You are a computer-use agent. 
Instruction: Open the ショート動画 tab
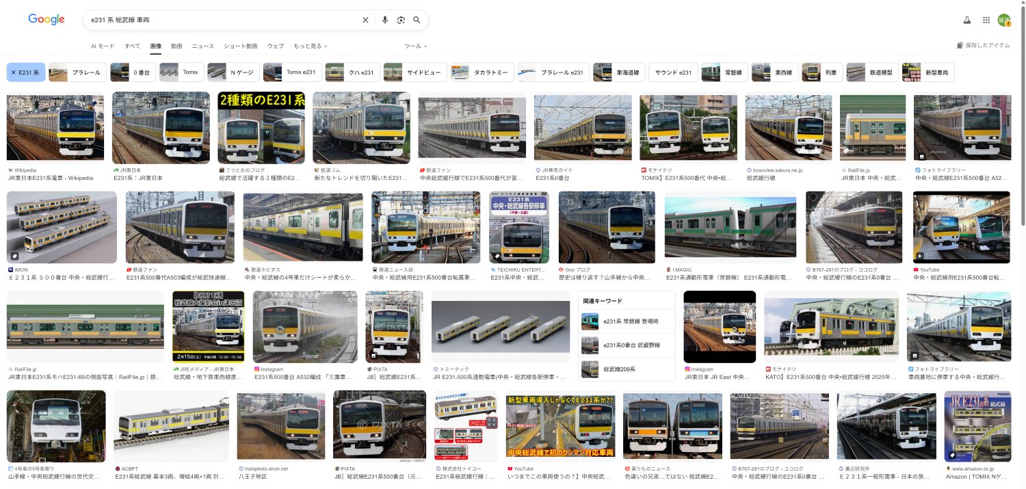tap(241, 46)
